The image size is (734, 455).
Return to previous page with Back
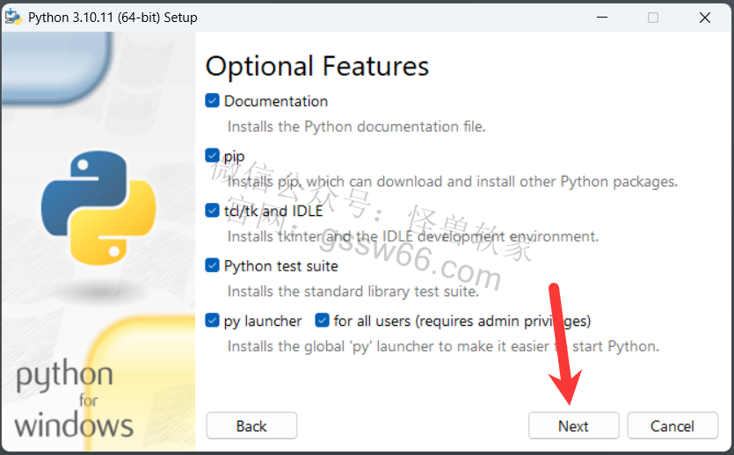point(251,425)
